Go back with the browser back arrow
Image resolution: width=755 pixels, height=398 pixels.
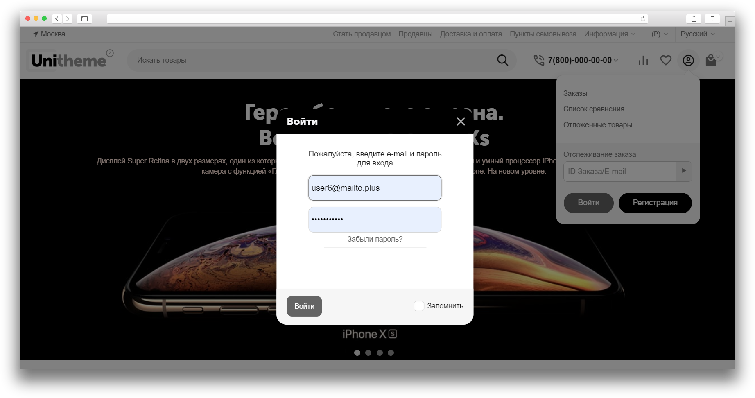pos(57,19)
